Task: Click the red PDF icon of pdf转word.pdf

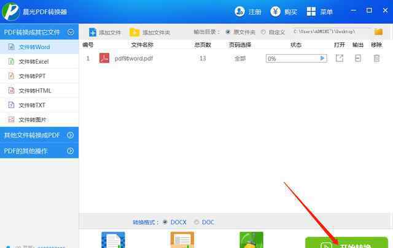Action: pyautogui.click(x=104, y=58)
